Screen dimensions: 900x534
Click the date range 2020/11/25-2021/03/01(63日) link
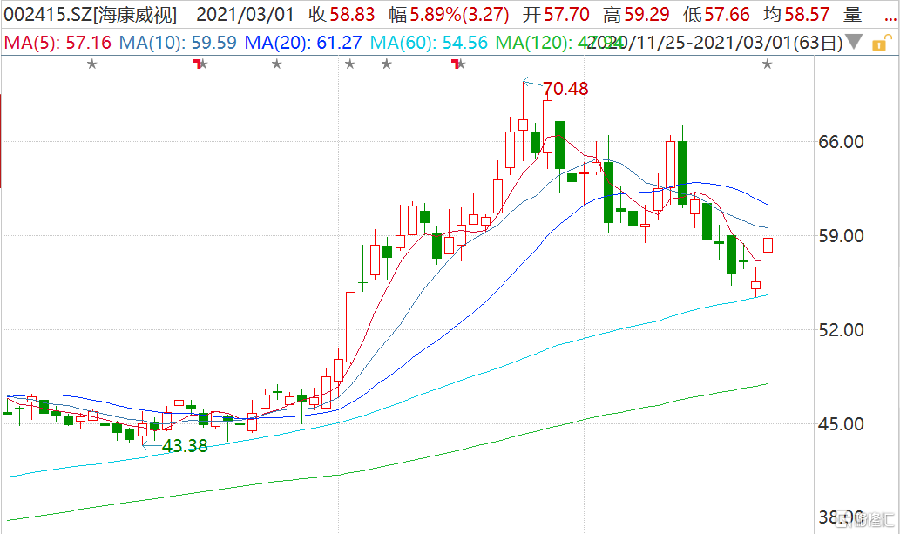coord(714,43)
